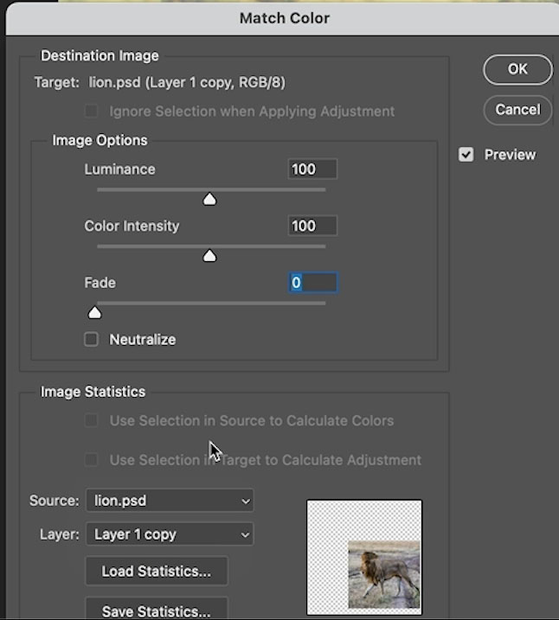Toggle the Preview checkbox

click(x=466, y=155)
